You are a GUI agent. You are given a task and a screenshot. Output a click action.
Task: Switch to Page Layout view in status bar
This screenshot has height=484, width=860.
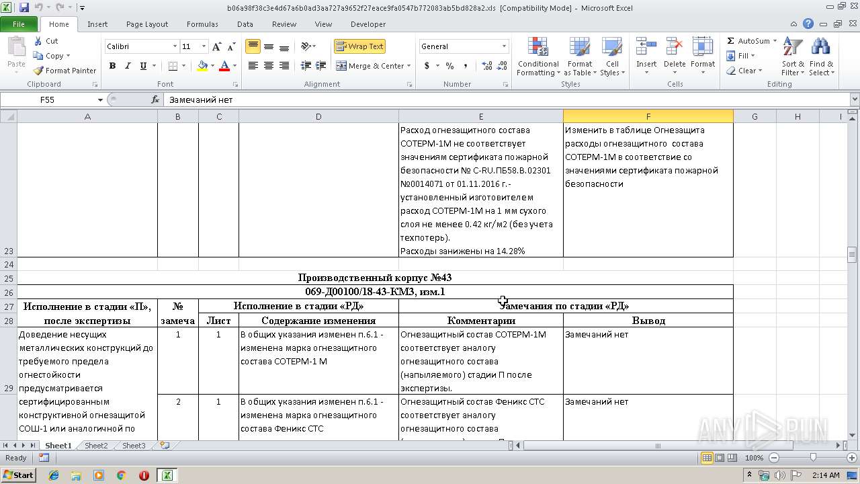click(720, 458)
